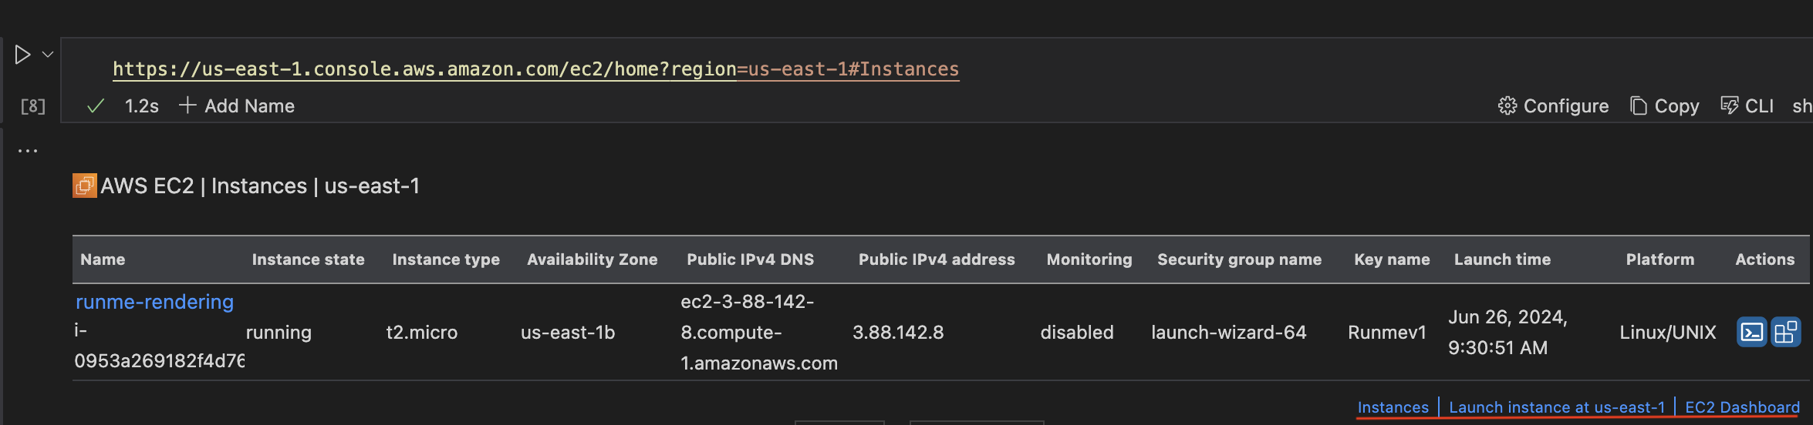Click the green success checkmark status icon
1813x425 pixels.
point(96,106)
